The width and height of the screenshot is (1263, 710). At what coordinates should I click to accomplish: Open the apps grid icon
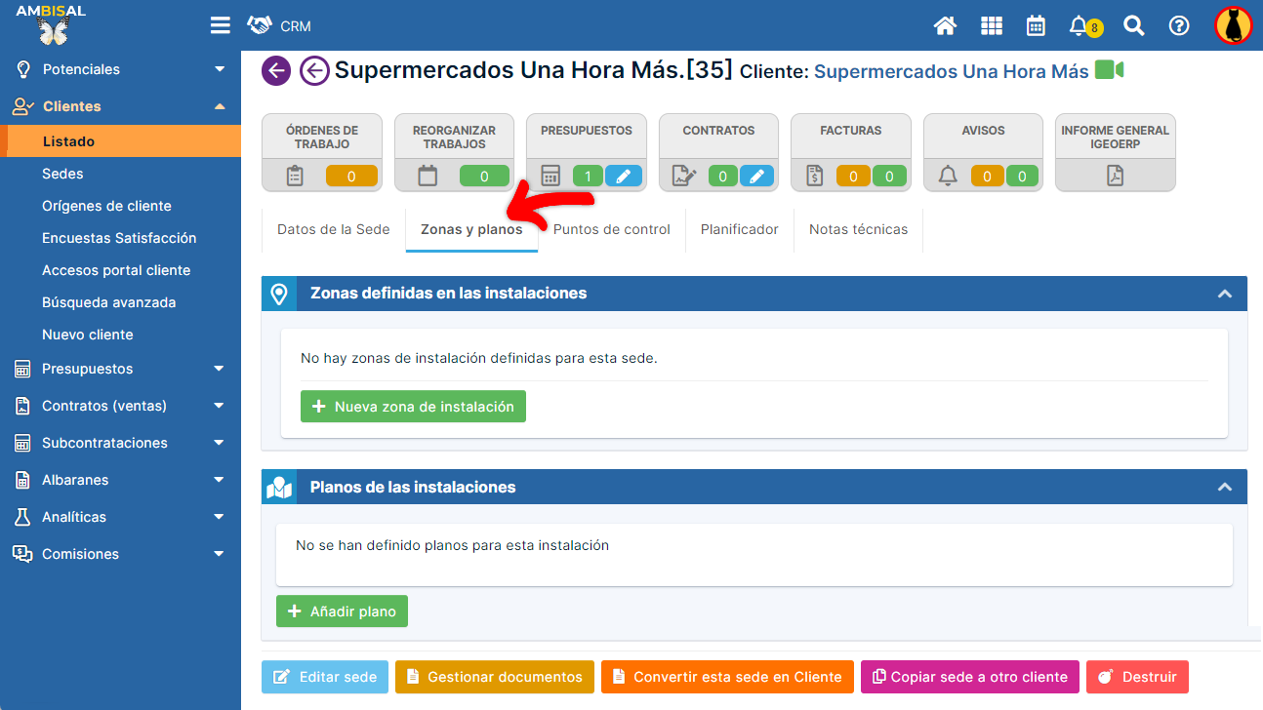pyautogui.click(x=991, y=26)
